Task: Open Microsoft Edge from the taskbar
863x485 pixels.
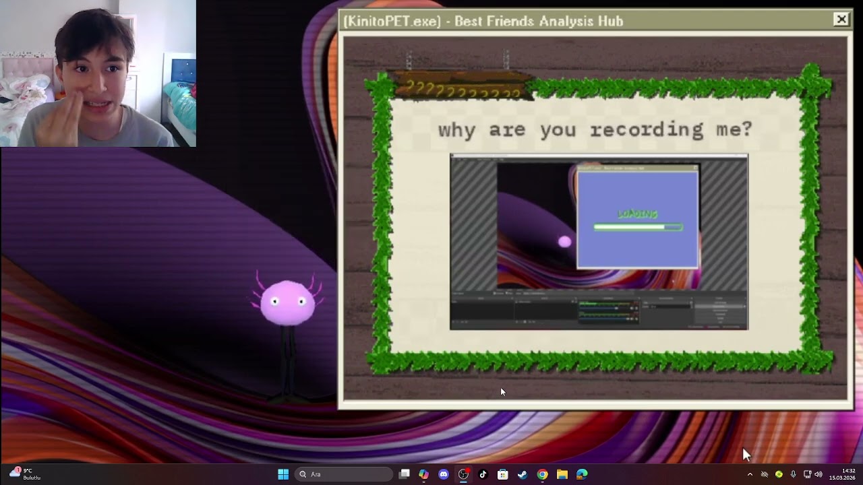Action: pyautogui.click(x=582, y=474)
